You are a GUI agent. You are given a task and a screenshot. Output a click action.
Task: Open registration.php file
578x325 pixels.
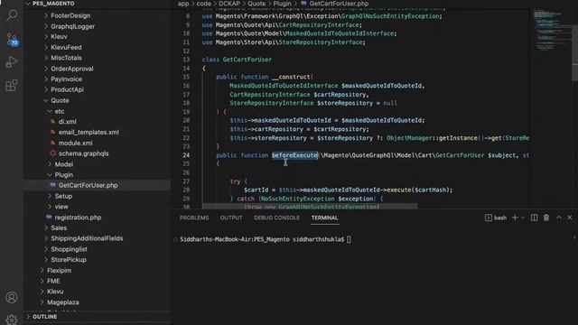pos(78,218)
